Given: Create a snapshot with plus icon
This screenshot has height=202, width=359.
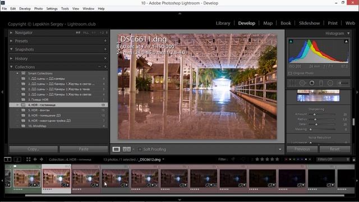Looking at the screenshot, I should pyautogui.click(x=105, y=49).
